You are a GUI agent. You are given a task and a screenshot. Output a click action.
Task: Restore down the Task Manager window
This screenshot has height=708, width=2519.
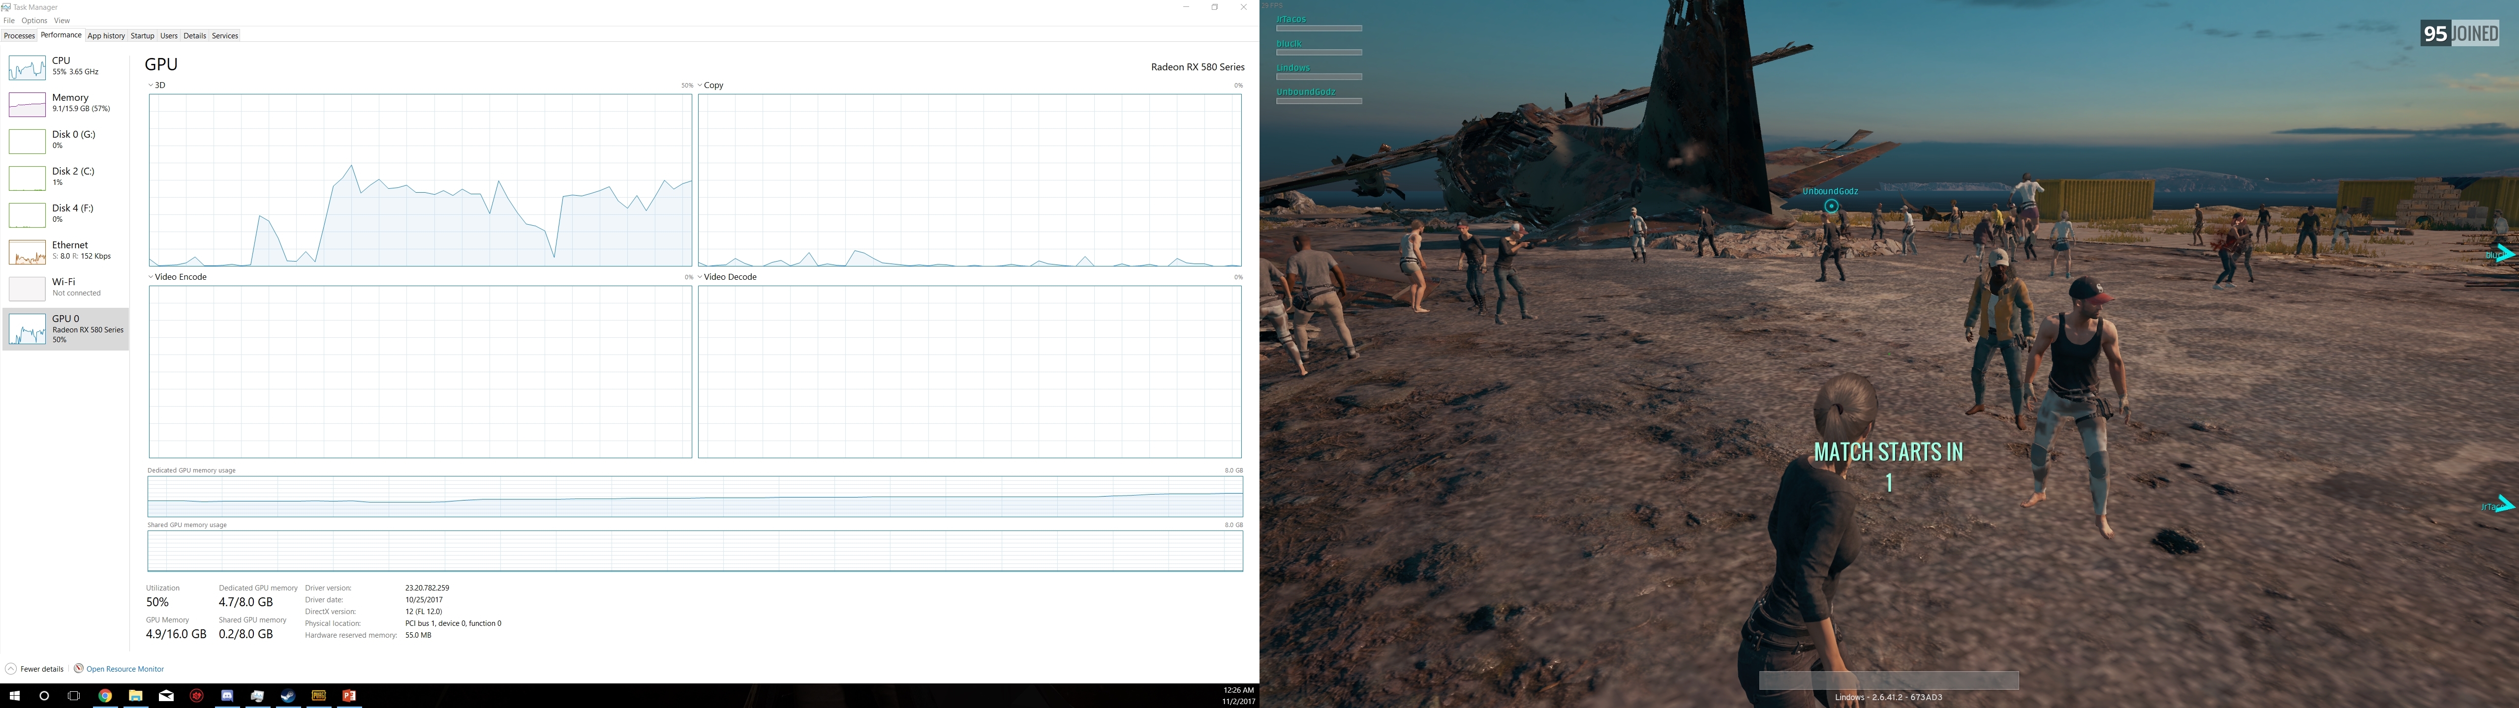pyautogui.click(x=1215, y=7)
